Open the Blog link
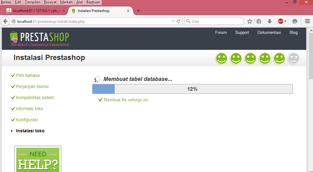313x172 pixels. (x=293, y=32)
